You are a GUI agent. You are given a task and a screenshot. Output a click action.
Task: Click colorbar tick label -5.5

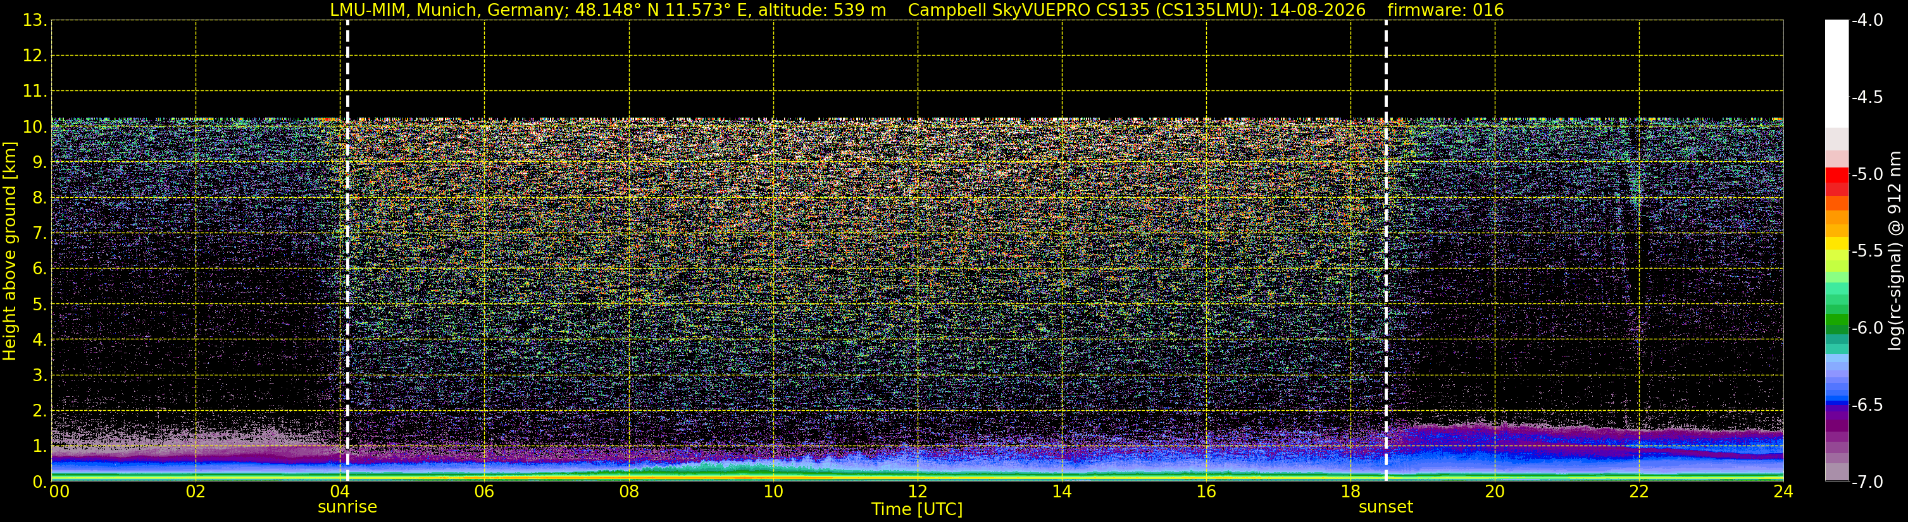tap(1867, 252)
